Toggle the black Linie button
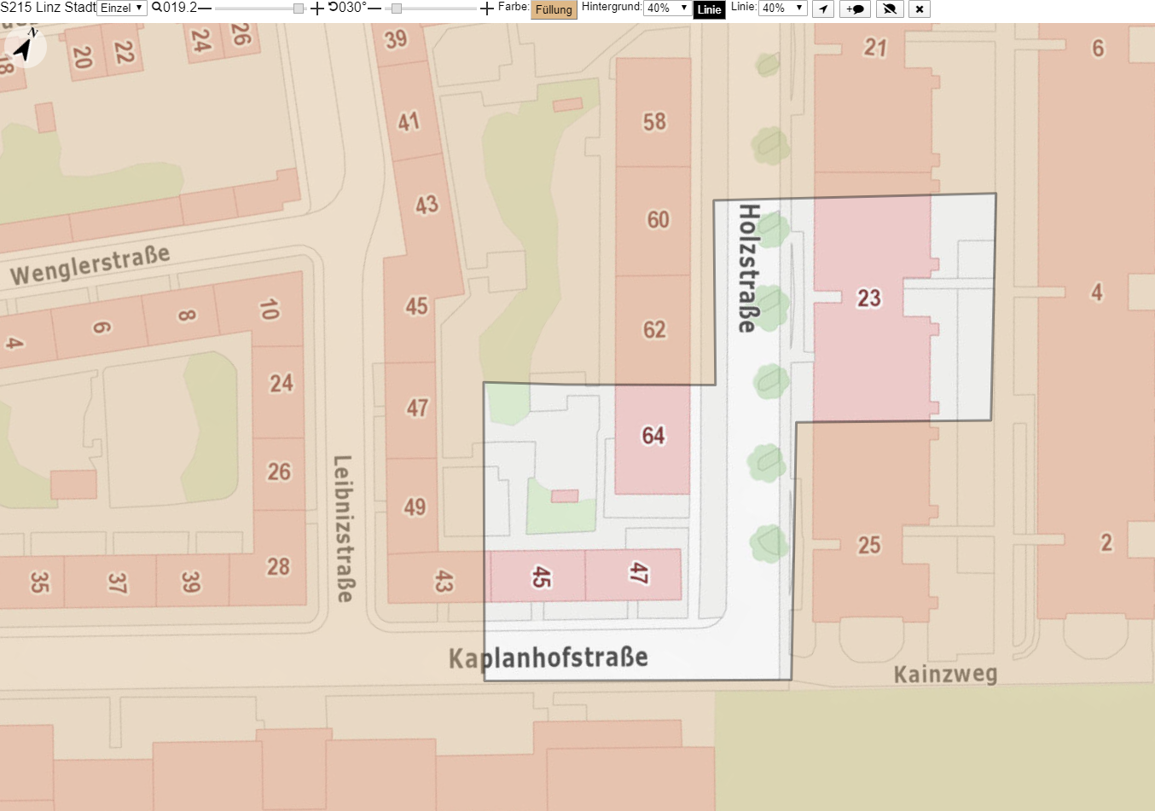Screen dimensions: 1155x811 point(710,9)
